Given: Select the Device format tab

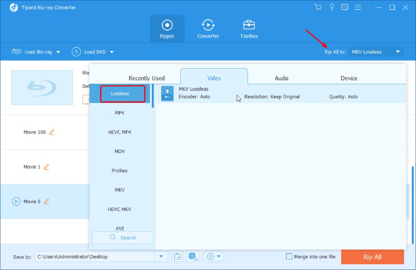Looking at the screenshot, I should tap(349, 78).
